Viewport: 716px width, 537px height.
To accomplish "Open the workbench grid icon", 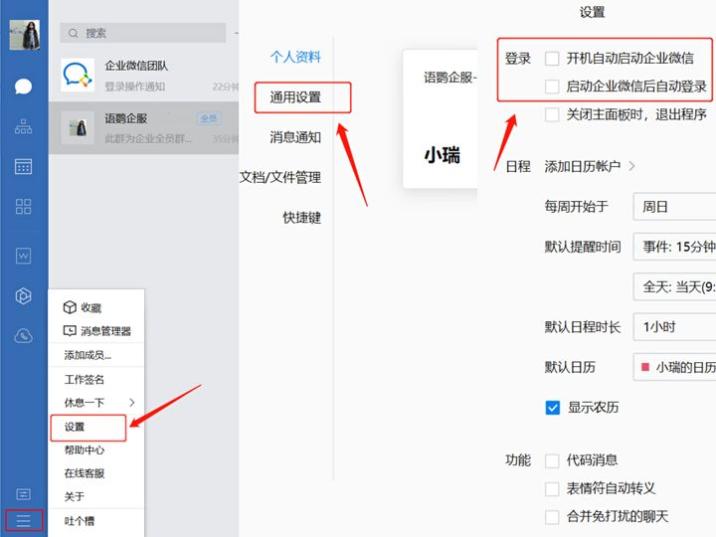I will [23, 206].
